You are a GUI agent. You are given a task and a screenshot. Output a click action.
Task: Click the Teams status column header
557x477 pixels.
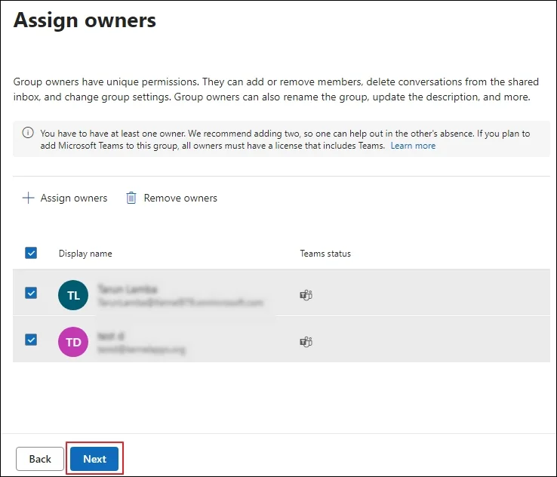pyautogui.click(x=325, y=254)
